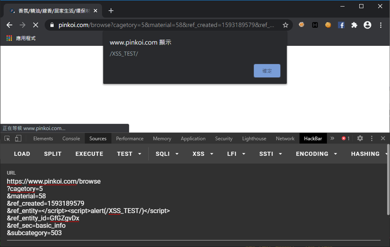Click the first extension icon beside star
The width and height of the screenshot is (390, 247).
pos(302,25)
